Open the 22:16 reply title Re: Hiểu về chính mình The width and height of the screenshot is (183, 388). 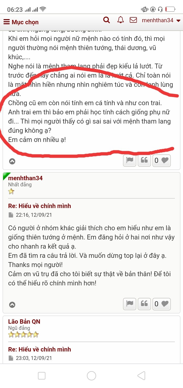click(x=39, y=206)
